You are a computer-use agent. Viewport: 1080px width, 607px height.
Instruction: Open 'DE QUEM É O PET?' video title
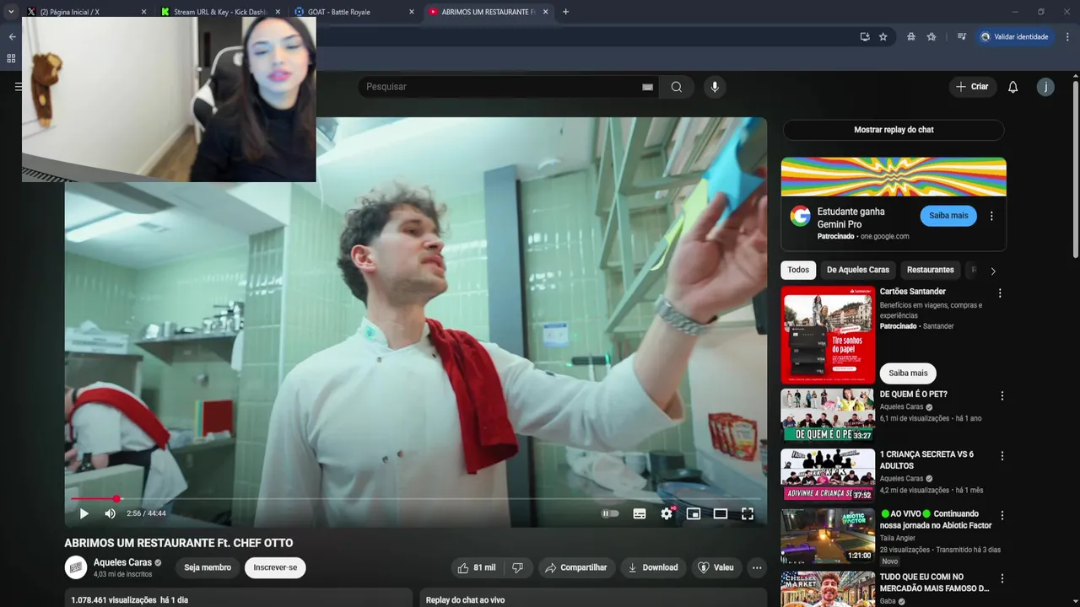(x=914, y=395)
